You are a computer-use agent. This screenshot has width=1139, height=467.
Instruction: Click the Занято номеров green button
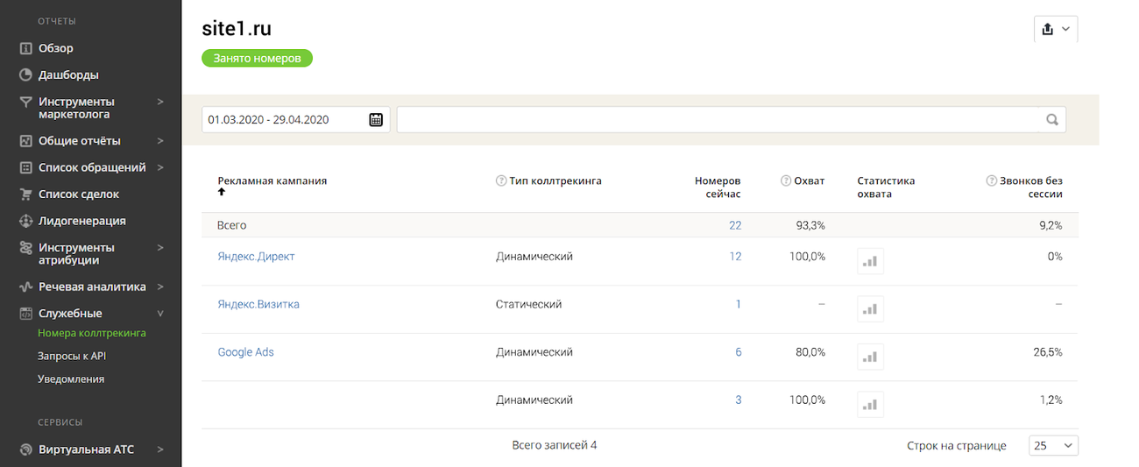coord(257,59)
